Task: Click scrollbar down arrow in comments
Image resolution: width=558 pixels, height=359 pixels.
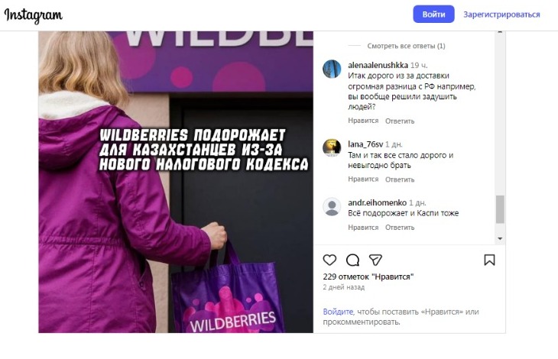Action: coord(500,238)
